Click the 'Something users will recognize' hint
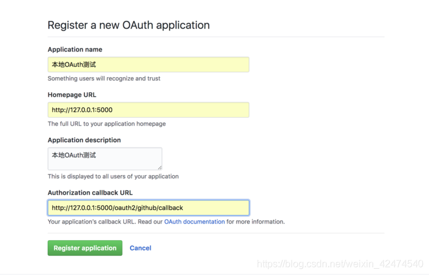The height and width of the screenshot is (275, 429). click(104, 78)
